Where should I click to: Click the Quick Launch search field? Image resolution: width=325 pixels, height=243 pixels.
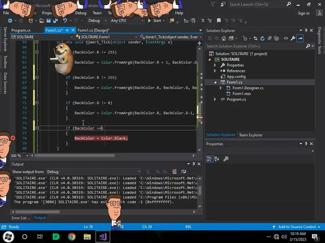pyautogui.click(x=260, y=4)
